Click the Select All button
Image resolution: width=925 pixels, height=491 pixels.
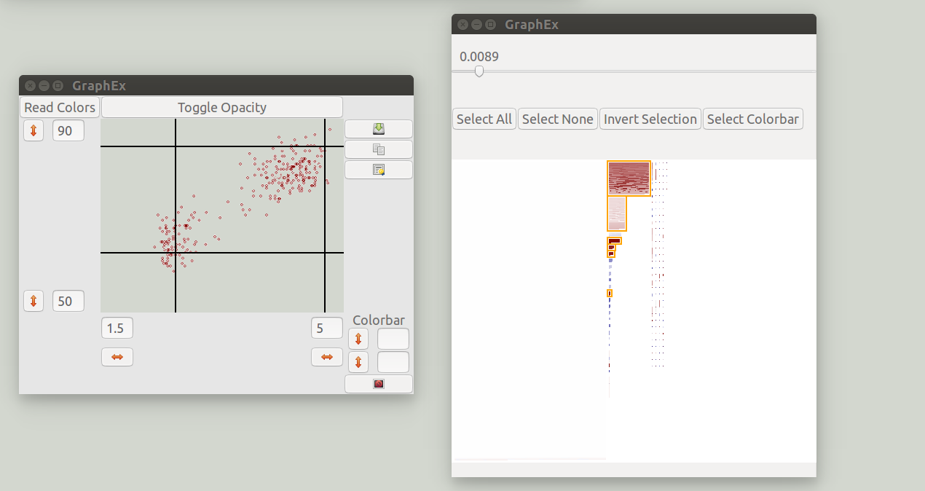tap(484, 119)
